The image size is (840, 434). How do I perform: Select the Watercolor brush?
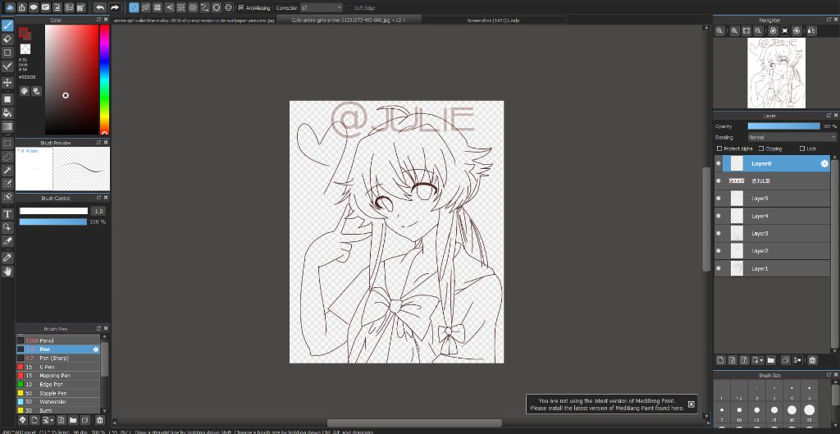pos(58,402)
